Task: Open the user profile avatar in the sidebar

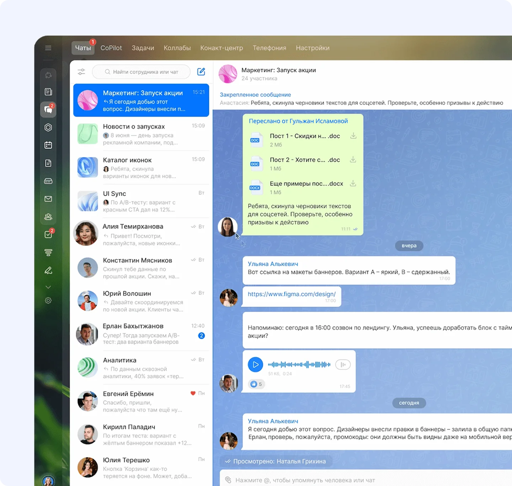Action: [x=48, y=481]
